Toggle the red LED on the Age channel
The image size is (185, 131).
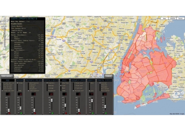[x=9, y=113]
